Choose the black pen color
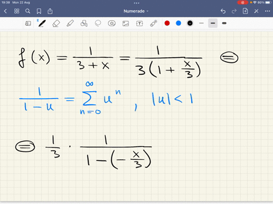Image resolution: width=273 pixels, height=204 pixels. pyautogui.click(x=190, y=23)
